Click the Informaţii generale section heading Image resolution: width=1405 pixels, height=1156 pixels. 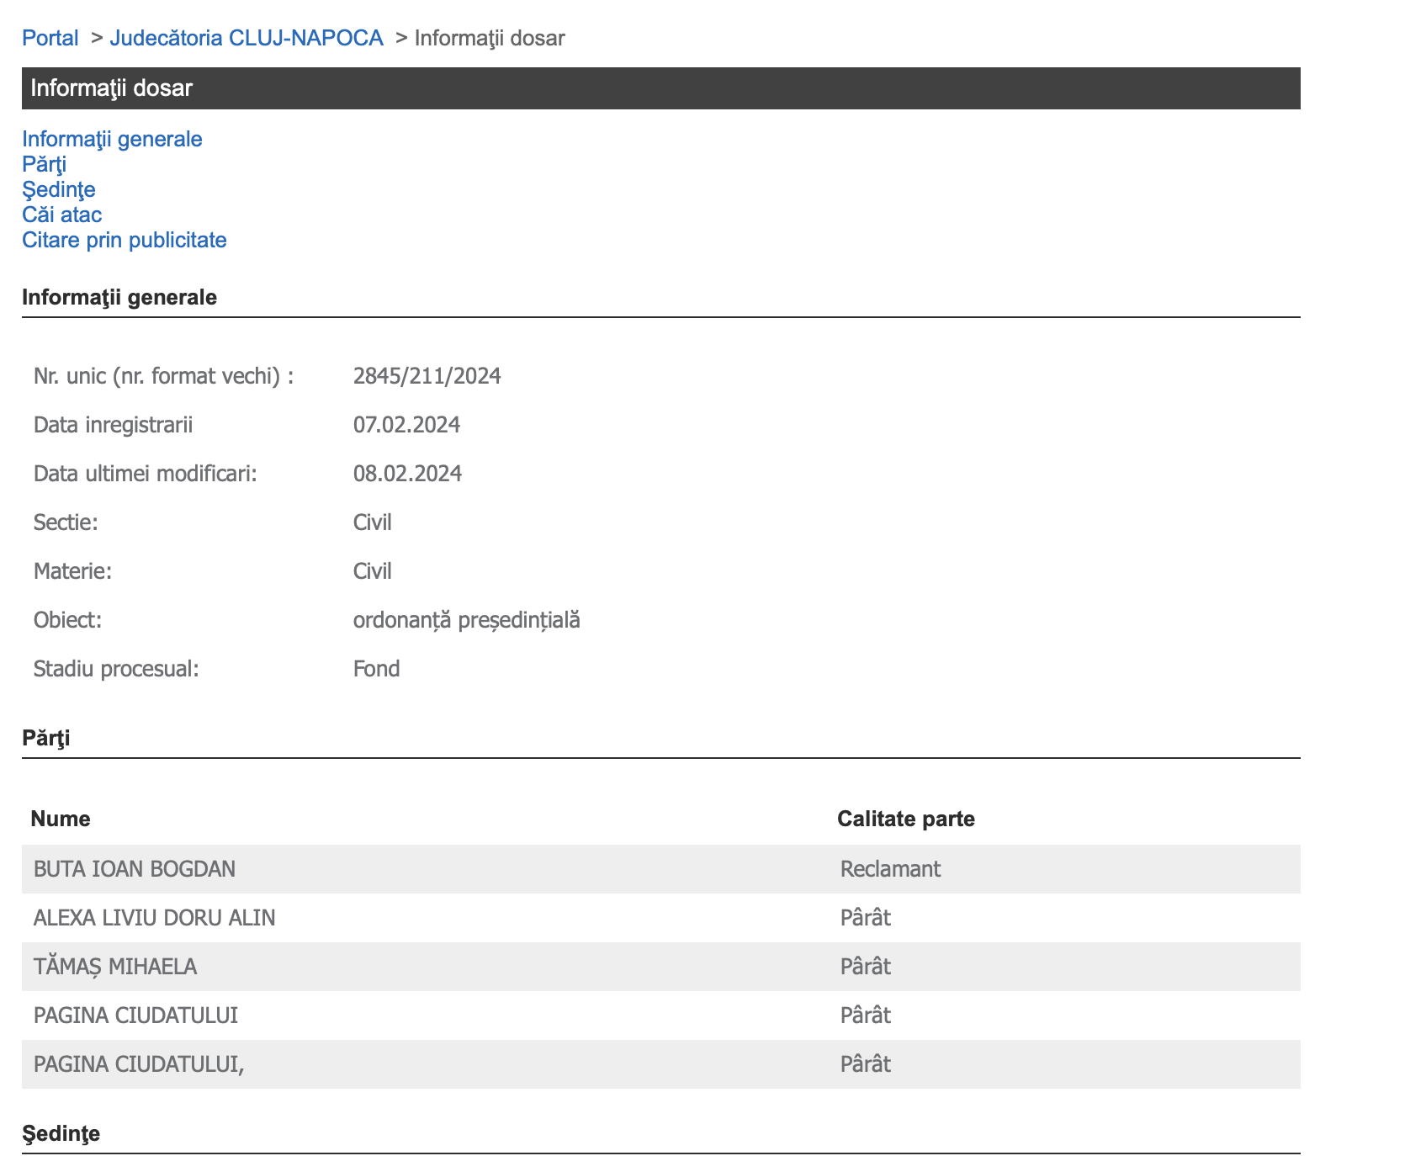pos(119,297)
